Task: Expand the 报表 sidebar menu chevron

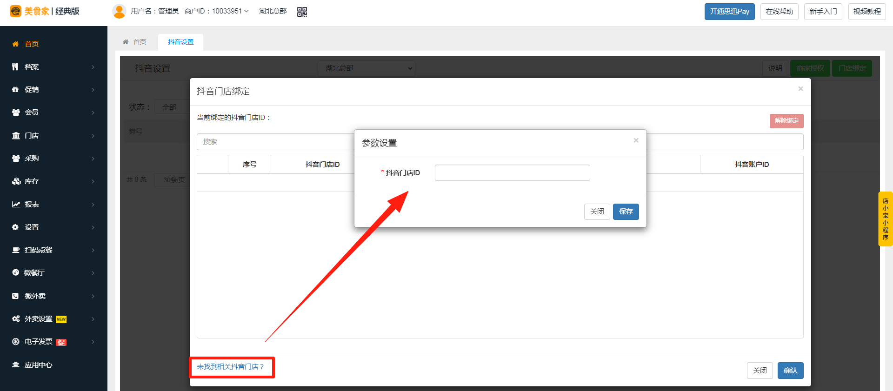Action: click(x=93, y=205)
